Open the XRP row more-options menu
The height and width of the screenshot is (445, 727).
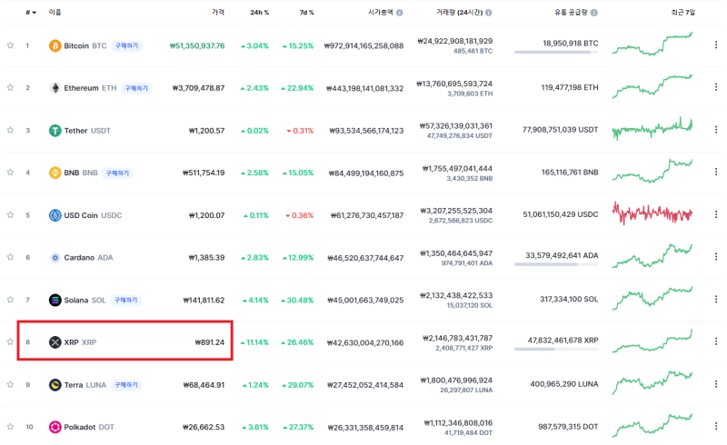tap(716, 341)
